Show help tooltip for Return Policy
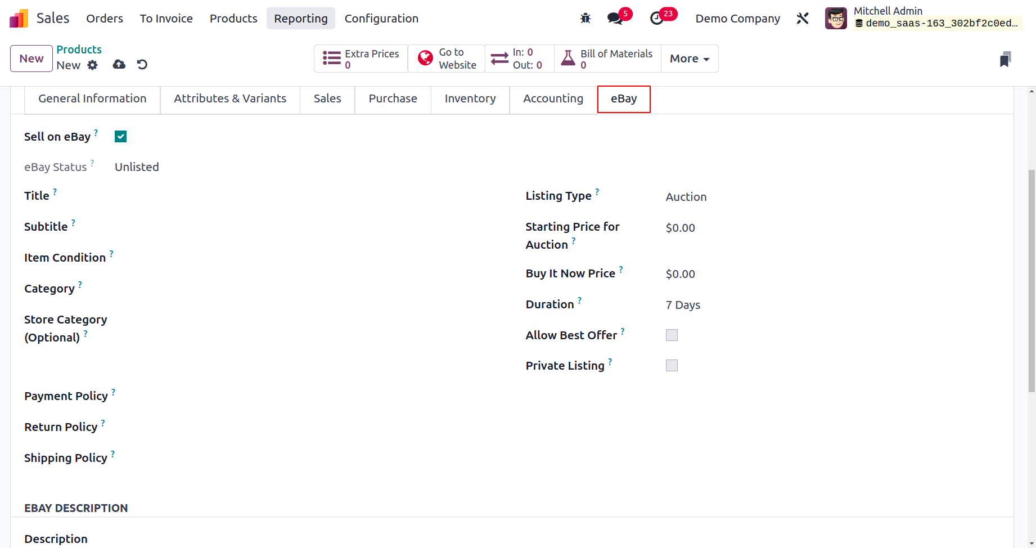Screen dimensions: 1036x548 (x=103, y=423)
